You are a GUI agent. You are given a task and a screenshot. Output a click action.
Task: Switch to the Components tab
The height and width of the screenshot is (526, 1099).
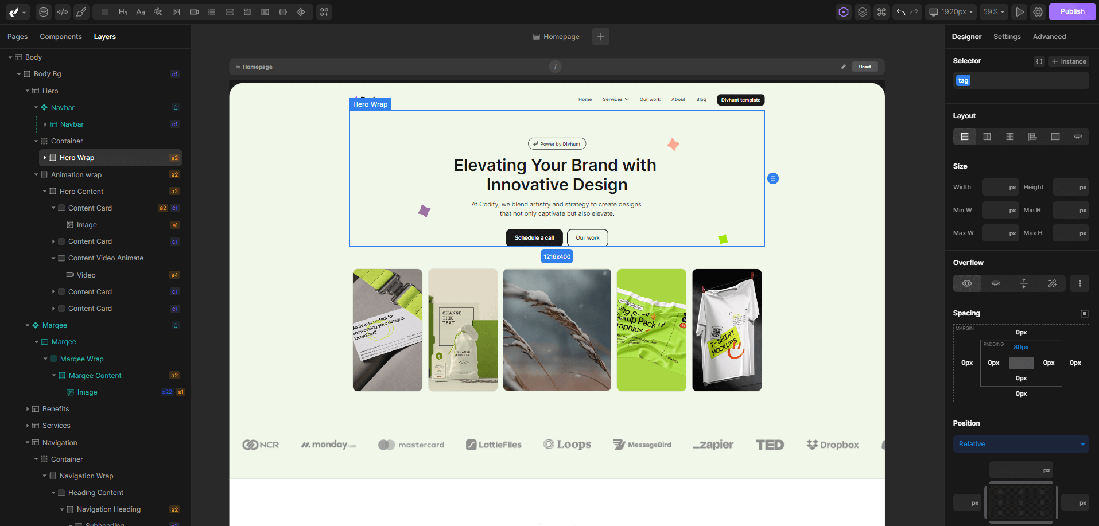click(61, 37)
